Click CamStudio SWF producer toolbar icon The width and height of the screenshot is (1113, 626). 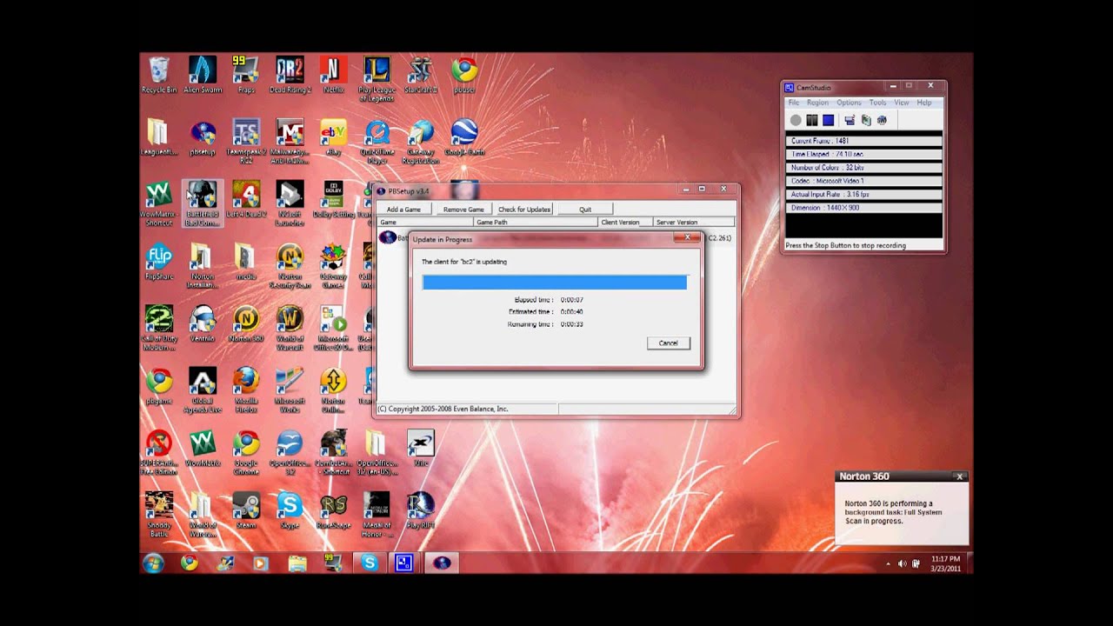(882, 120)
